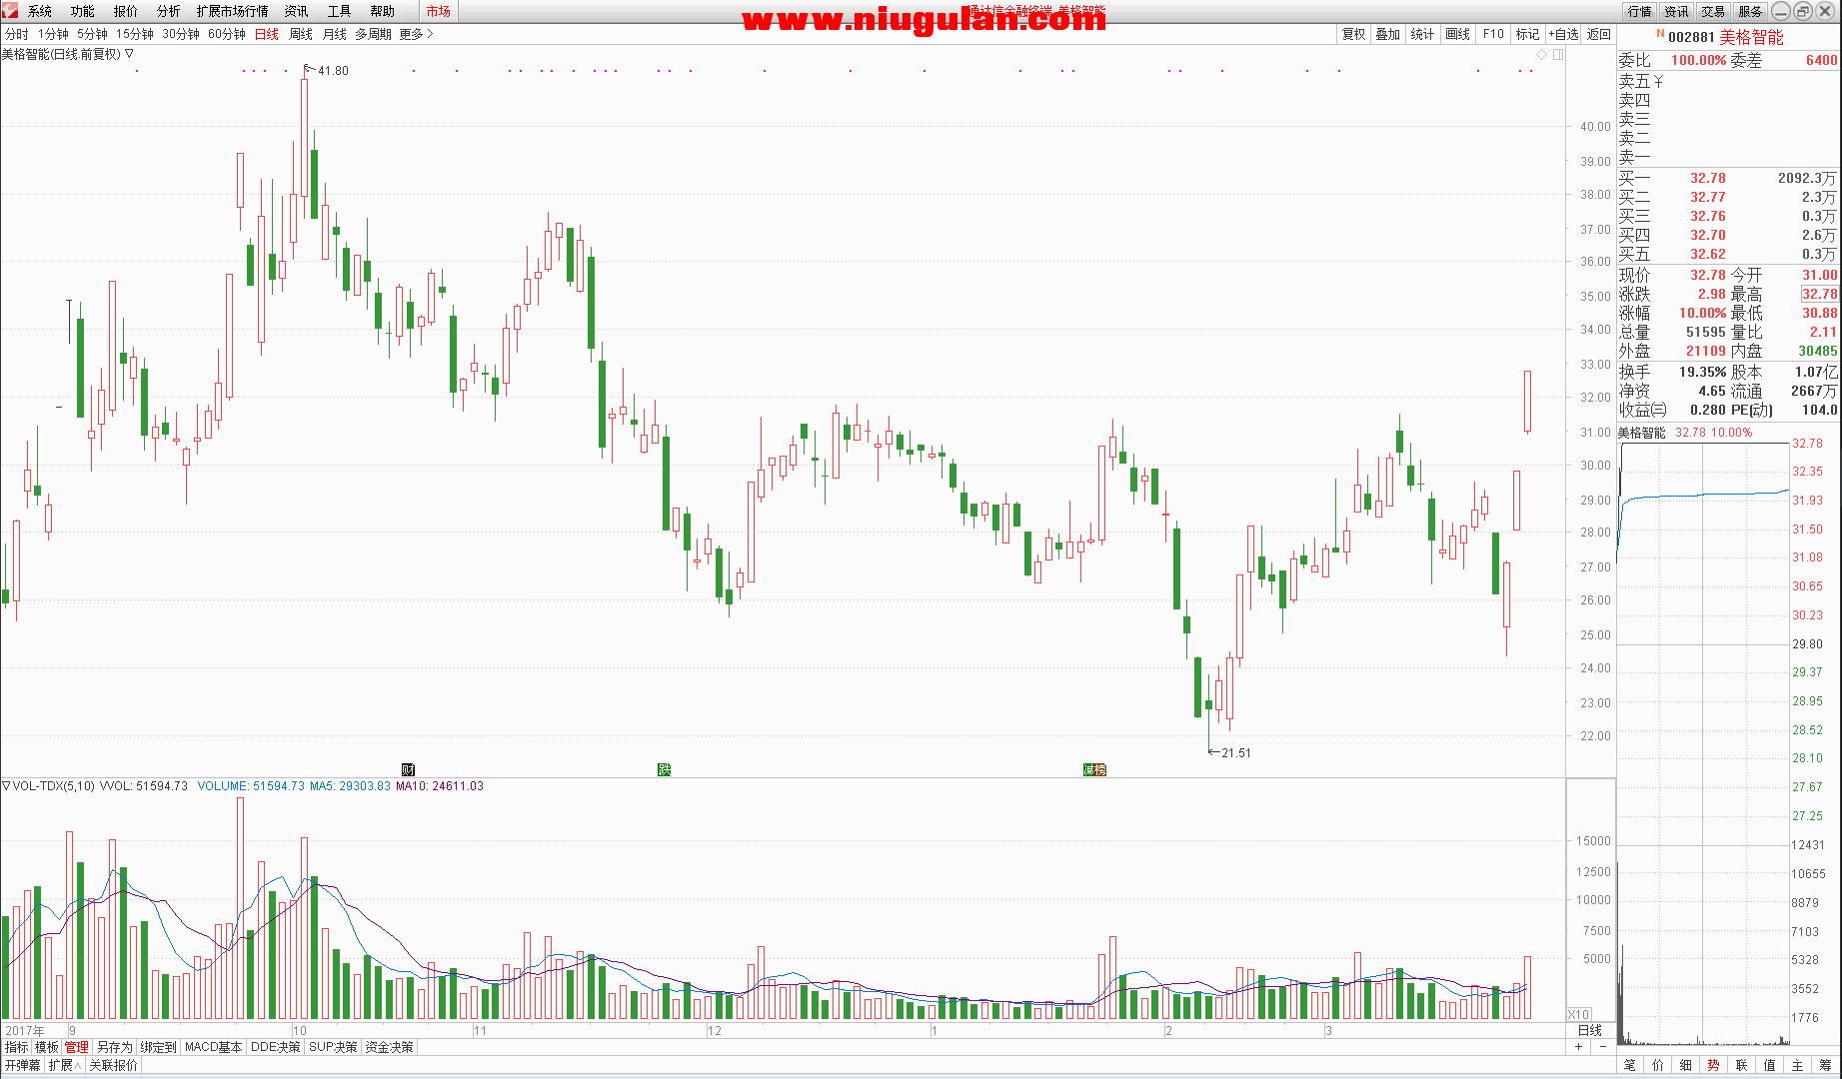The height and width of the screenshot is (1079, 1842).
Task: Click the N new-stock badge beside 002881
Action: [1660, 34]
